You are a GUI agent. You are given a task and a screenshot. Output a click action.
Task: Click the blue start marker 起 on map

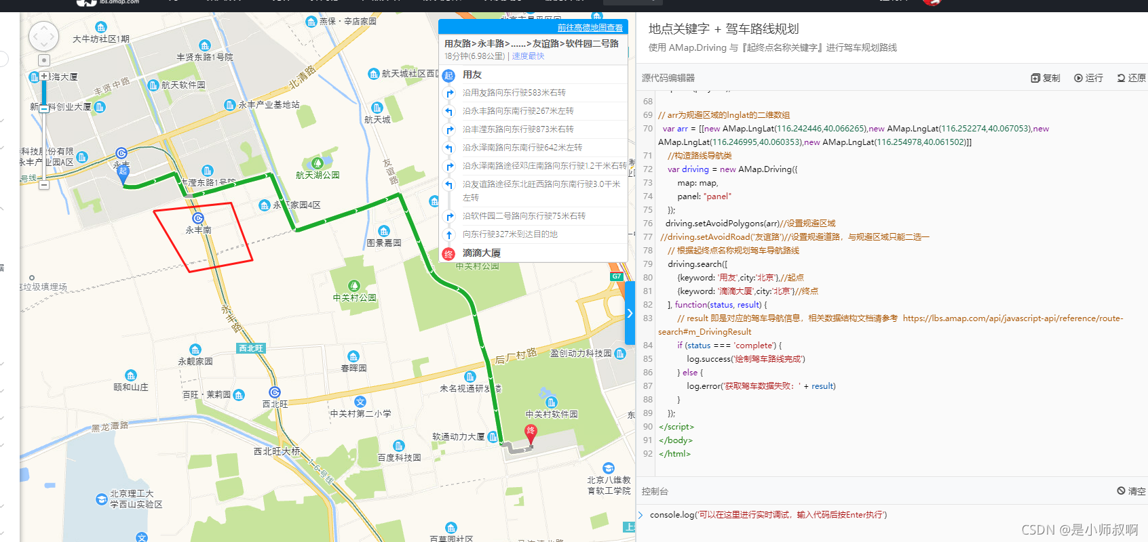point(123,174)
